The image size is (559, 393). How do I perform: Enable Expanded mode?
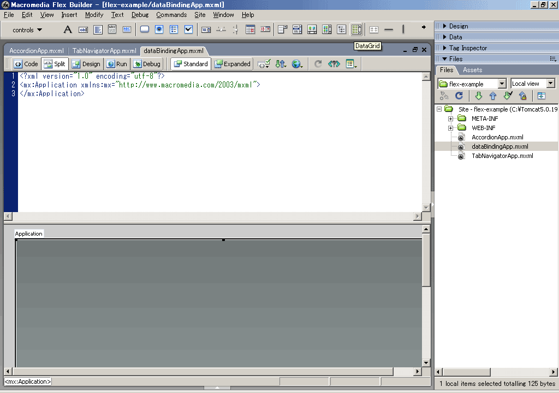(233, 64)
